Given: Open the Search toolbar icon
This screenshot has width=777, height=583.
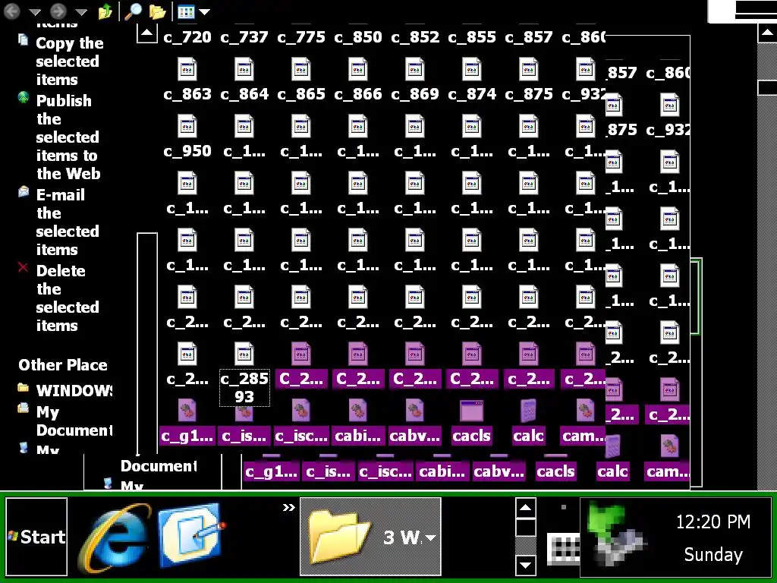Looking at the screenshot, I should [133, 11].
